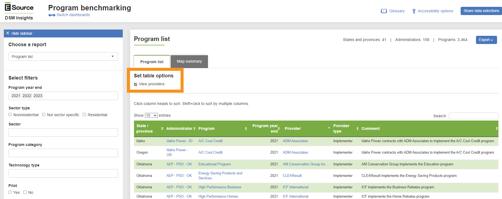Open Idaho Power - OR administrator link

(177, 153)
